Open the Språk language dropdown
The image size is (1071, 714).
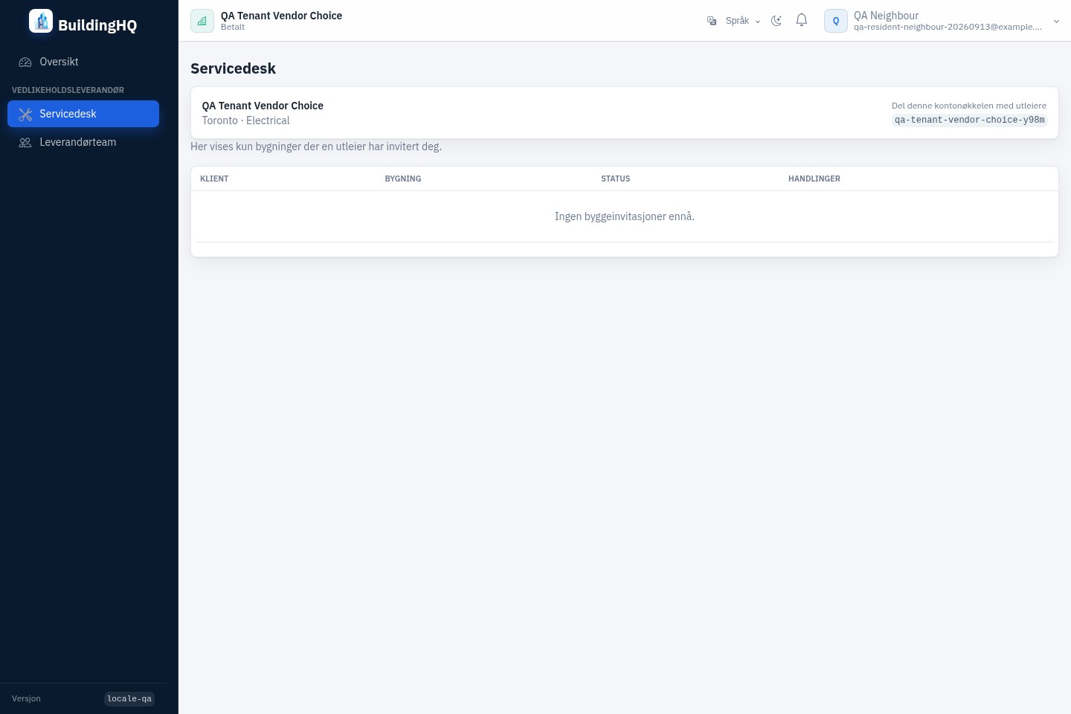734,21
